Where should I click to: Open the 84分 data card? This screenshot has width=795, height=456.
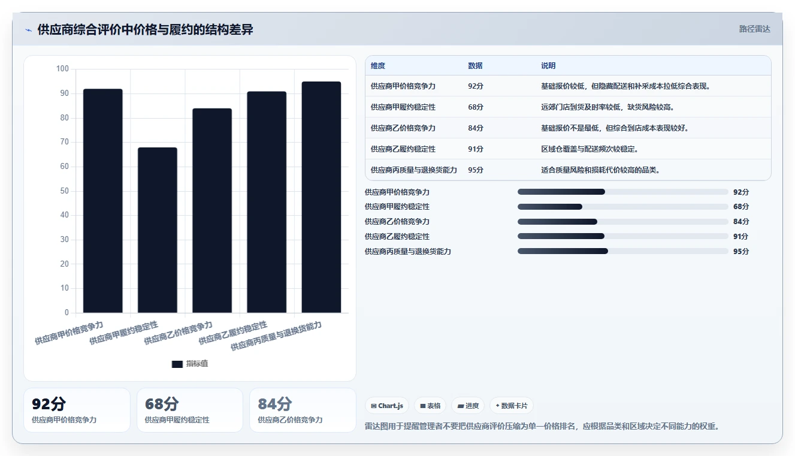pos(303,410)
